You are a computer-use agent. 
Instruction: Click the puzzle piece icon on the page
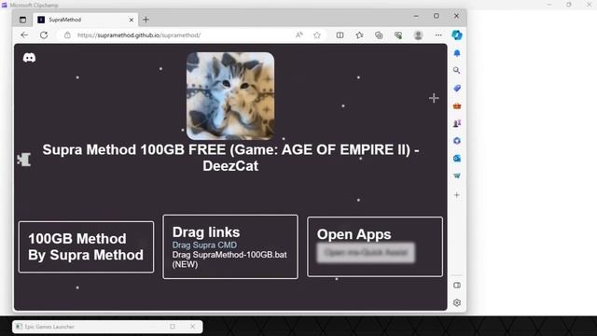pos(24,160)
